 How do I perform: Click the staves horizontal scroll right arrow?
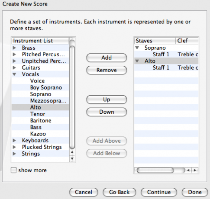pyautogui.click(x=195, y=170)
